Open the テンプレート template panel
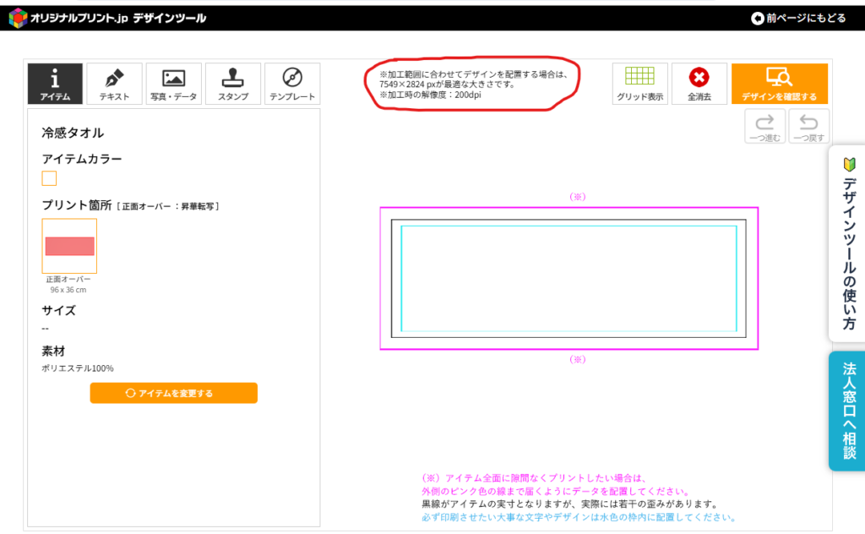Screen dimensions: 865x534 point(292,84)
